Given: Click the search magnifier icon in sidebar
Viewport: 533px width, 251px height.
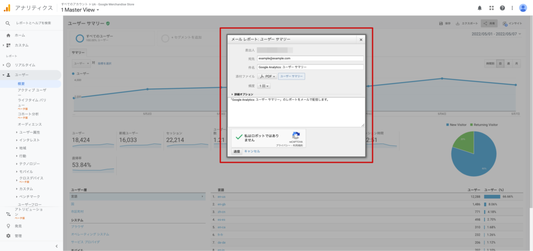Looking at the screenshot, I should tap(8, 23).
